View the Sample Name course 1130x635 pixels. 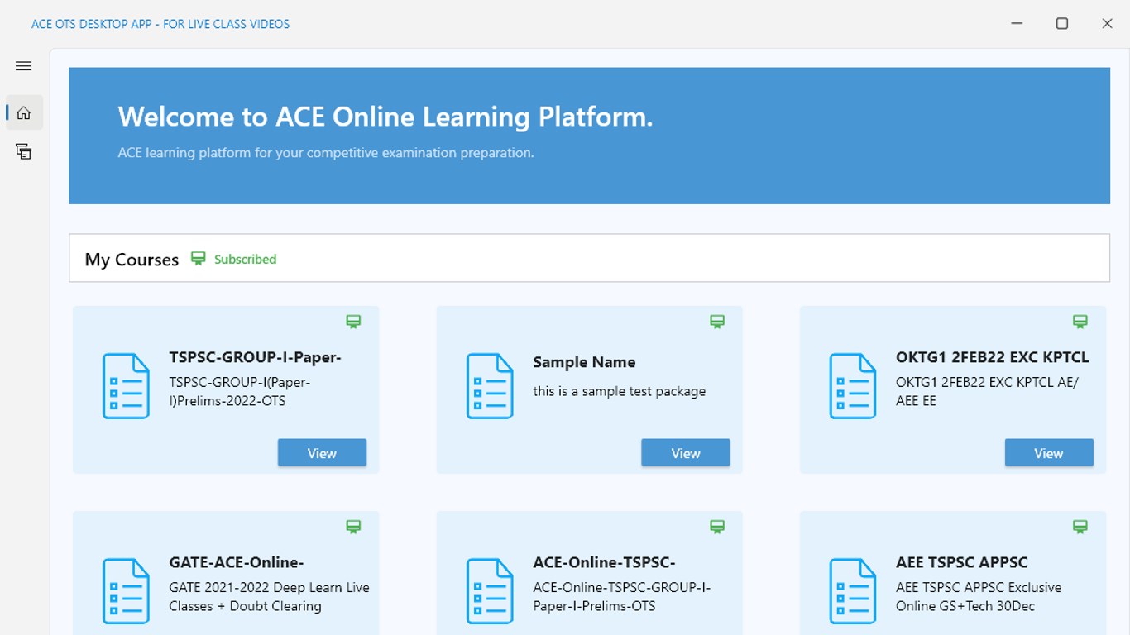click(686, 453)
